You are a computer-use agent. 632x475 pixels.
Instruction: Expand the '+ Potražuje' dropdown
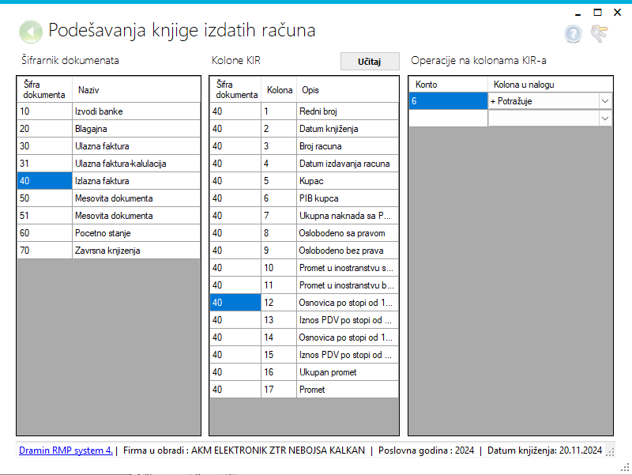click(604, 101)
